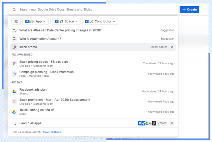212x142 pixels.
Task: Click the RECOMMENDED section heading
Action: click(22, 55)
